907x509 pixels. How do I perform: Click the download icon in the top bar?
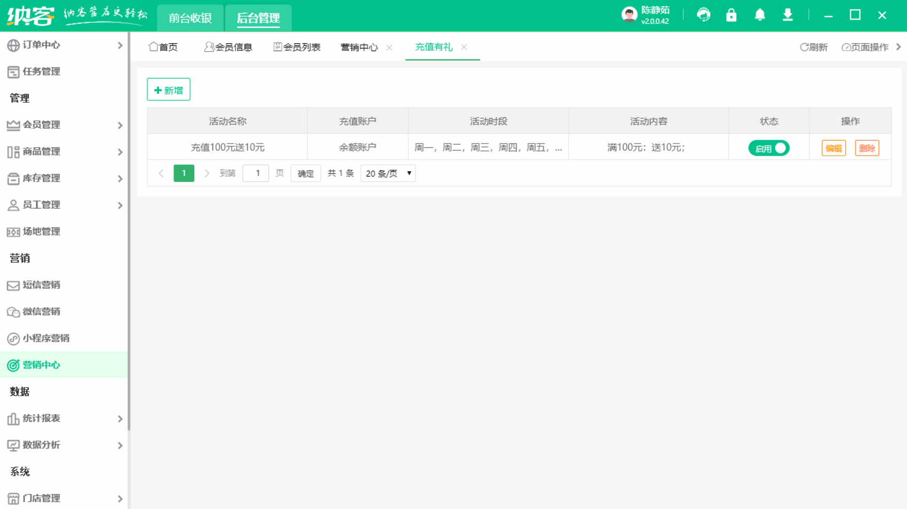787,15
